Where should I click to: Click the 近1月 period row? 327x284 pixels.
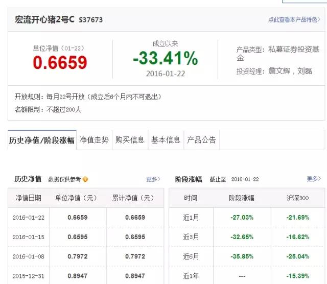pos(190,217)
